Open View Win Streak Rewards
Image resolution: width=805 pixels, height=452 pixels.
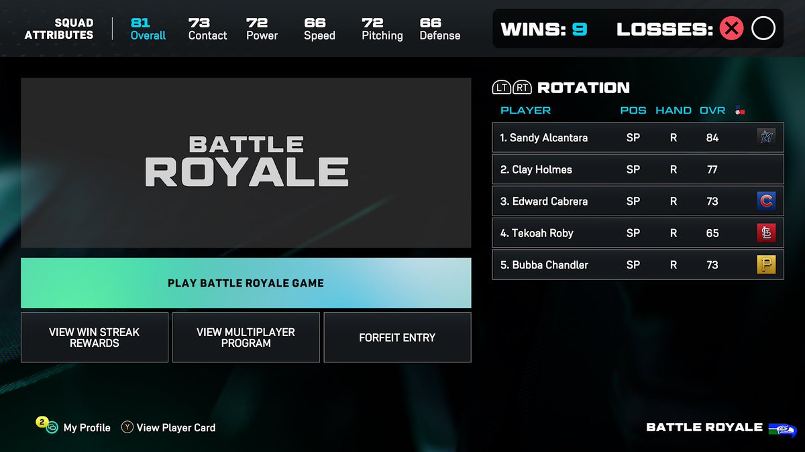(94, 337)
